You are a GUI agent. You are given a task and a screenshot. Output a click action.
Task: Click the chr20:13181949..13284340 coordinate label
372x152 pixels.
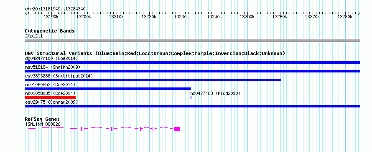[x=55, y=9]
